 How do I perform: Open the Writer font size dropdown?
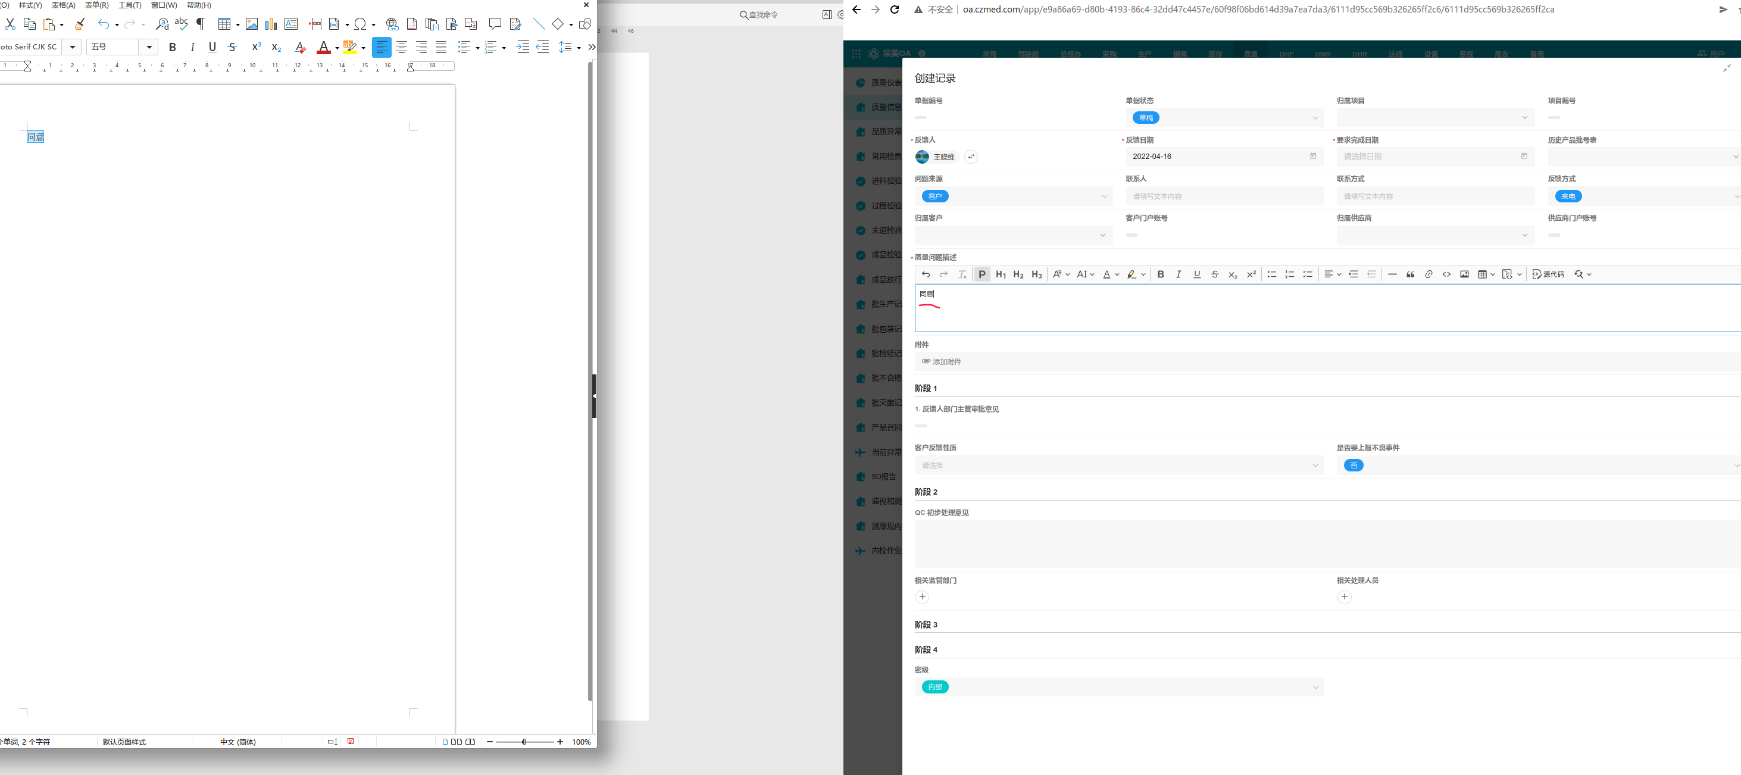click(x=149, y=47)
